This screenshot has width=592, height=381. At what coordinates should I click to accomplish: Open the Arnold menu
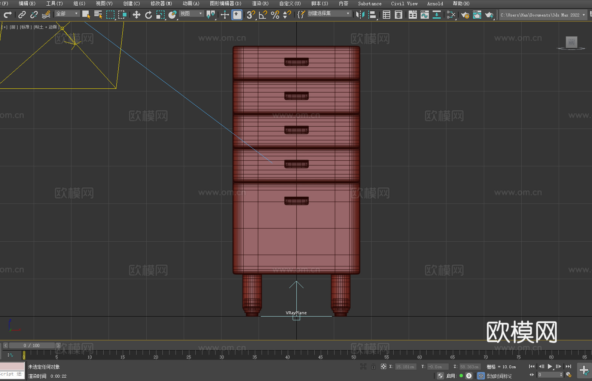[x=435, y=3]
